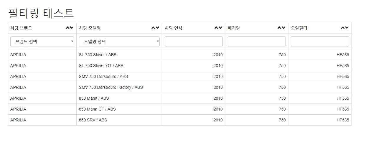Viewport: 368px width, 142px height.
Task: Click sort arrows in 배기량 header
Action: 281,28
